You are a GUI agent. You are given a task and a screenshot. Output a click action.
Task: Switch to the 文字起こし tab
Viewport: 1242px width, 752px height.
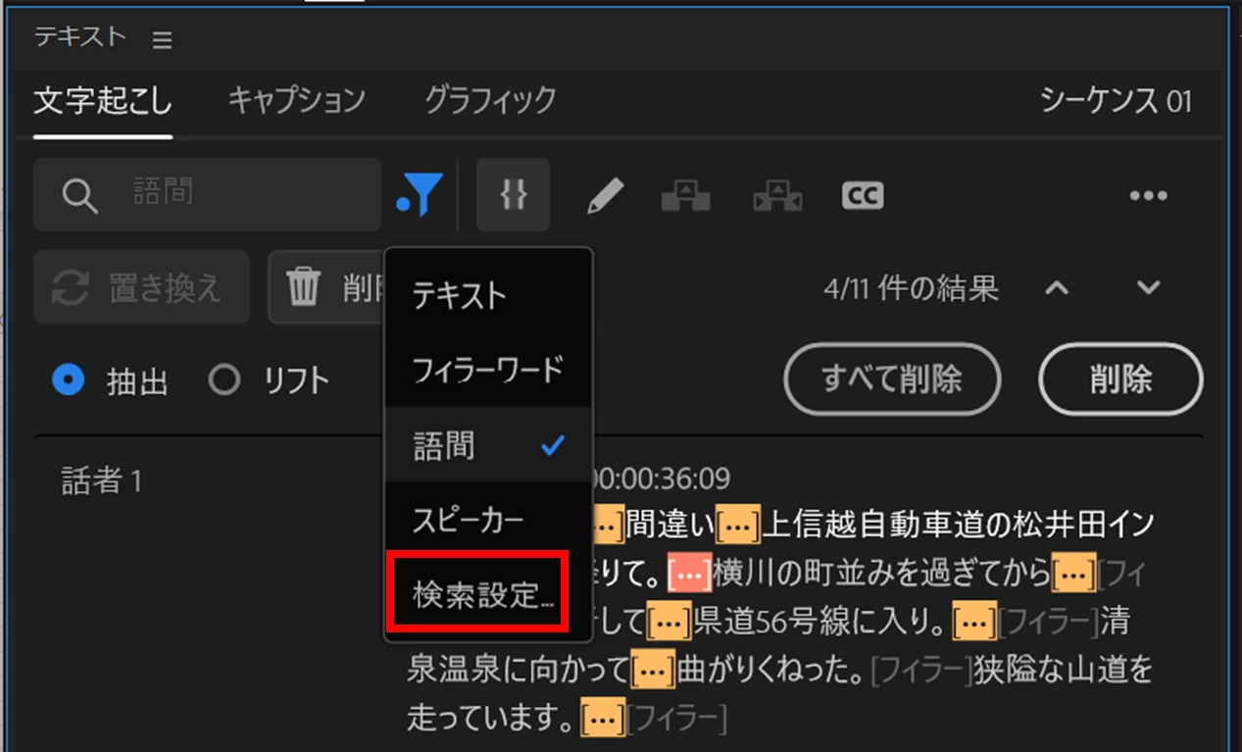103,100
